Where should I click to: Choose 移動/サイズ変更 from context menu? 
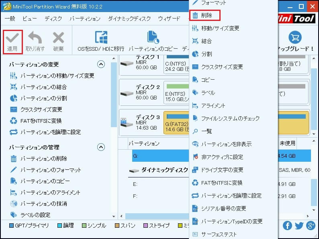coord(220,28)
